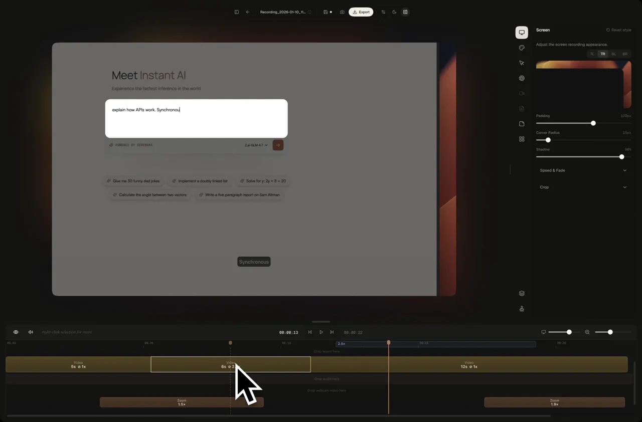Image resolution: width=642 pixels, height=422 pixels.
Task: Click the Synchronous keystroke label
Action: pyautogui.click(x=254, y=262)
